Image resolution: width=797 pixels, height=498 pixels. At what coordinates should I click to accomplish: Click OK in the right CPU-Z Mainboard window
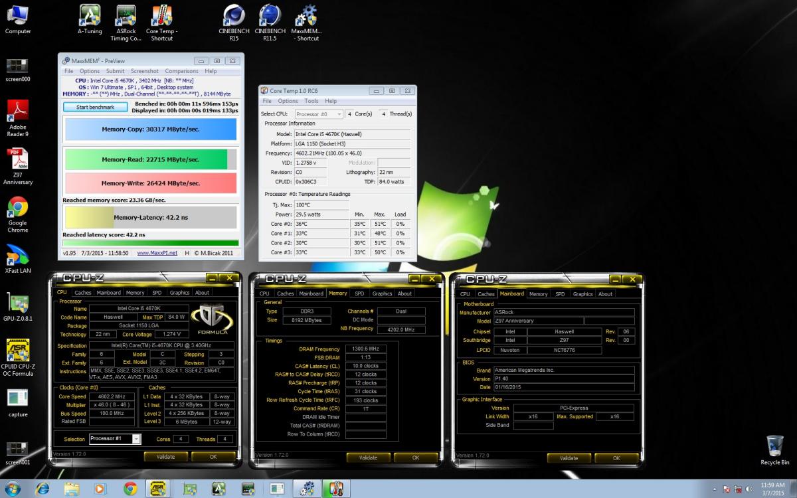[x=616, y=458]
